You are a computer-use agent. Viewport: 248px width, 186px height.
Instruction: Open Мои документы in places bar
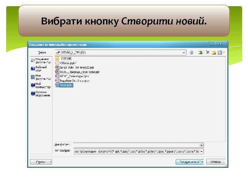(41, 77)
